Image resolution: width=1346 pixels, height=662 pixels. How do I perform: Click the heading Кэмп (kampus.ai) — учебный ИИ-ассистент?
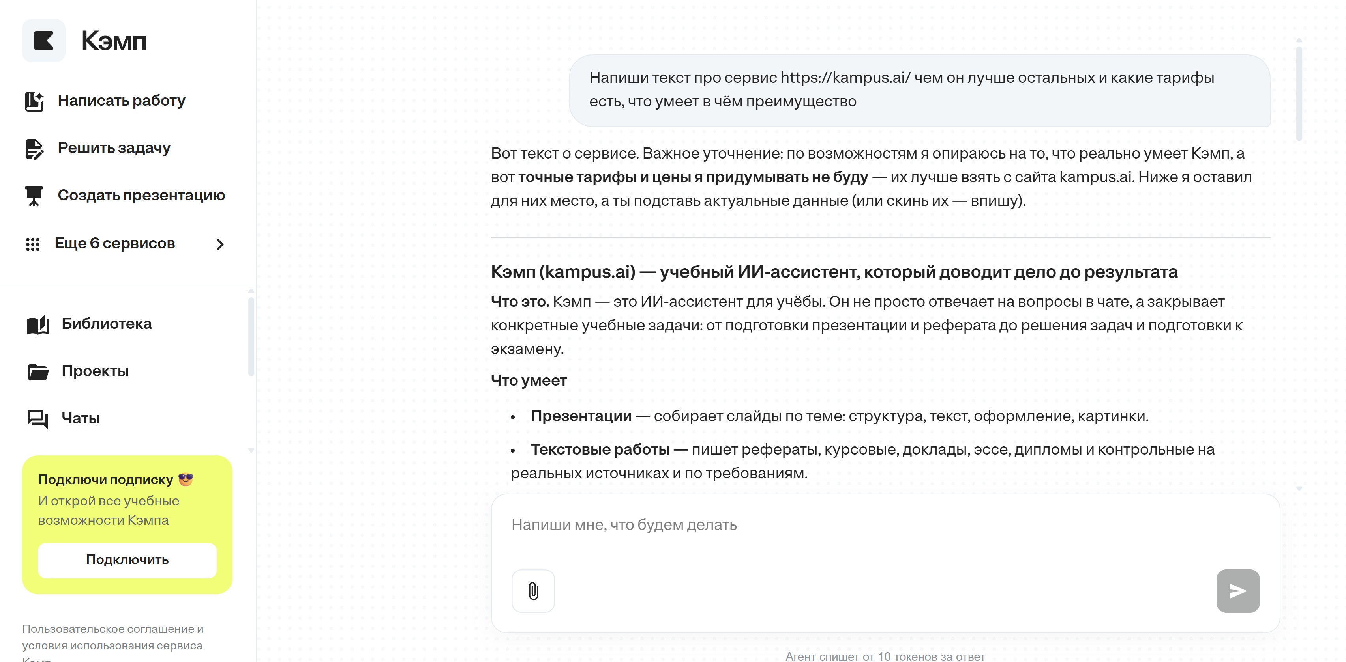click(834, 272)
